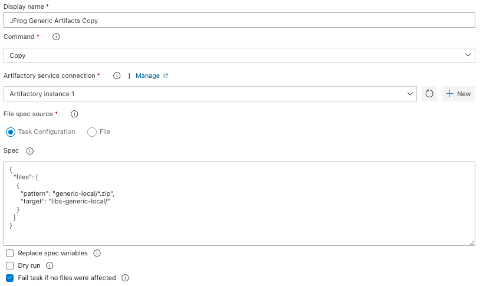Enable Replace spec variables checkbox

(x=10, y=254)
